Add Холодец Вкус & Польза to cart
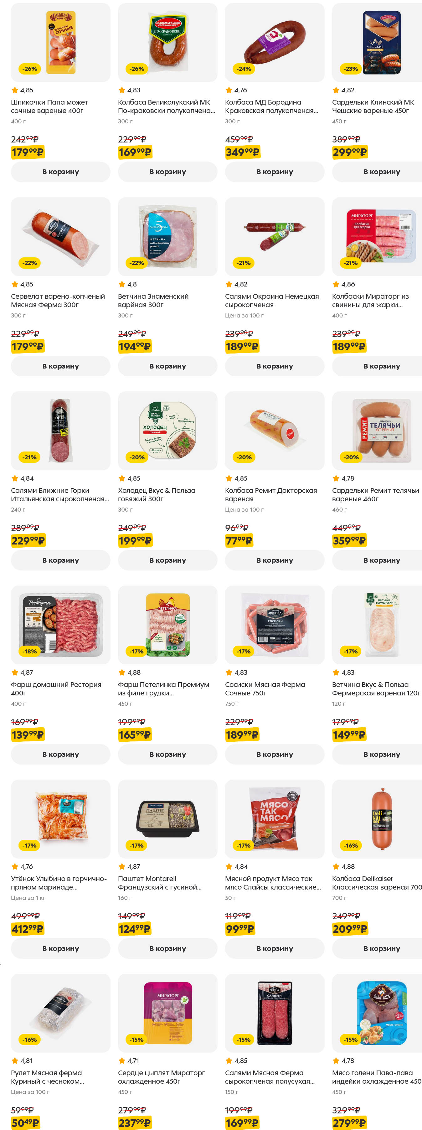This screenshot has height=1130, width=422. pyautogui.click(x=167, y=560)
